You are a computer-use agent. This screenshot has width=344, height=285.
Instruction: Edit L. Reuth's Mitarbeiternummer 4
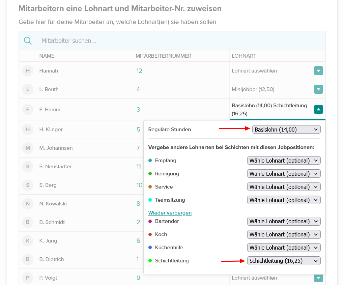pos(138,89)
